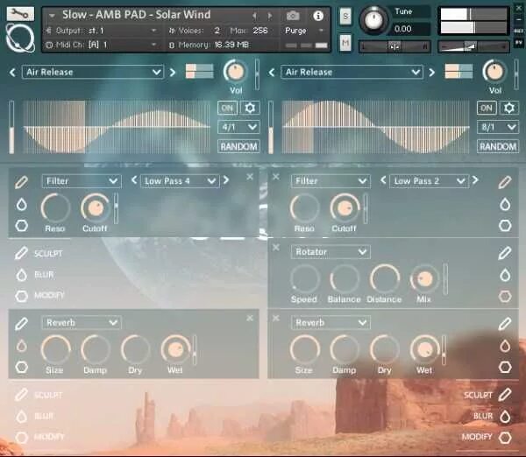Image resolution: width=526 pixels, height=457 pixels.
Task: Go to previous preset with header left arrow
Action: [254, 16]
